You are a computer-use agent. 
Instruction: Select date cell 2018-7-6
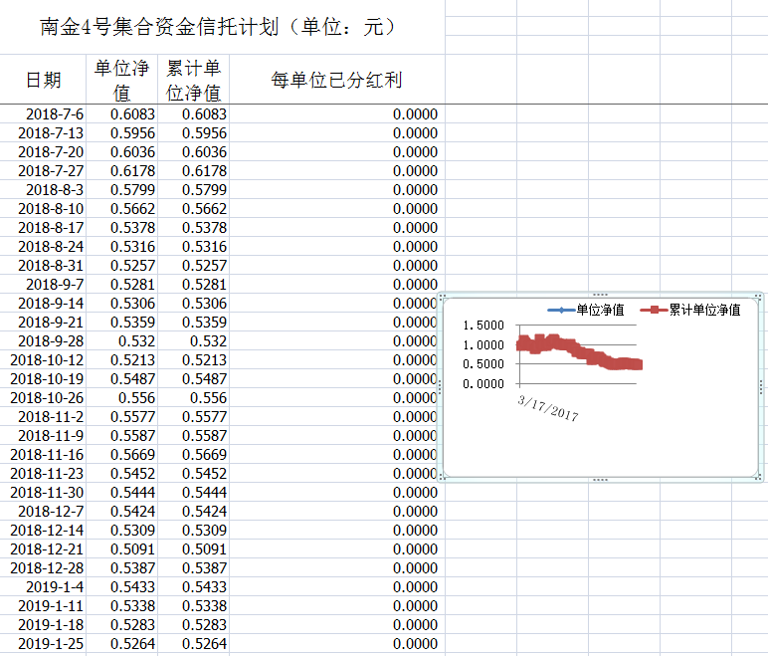click(43, 113)
